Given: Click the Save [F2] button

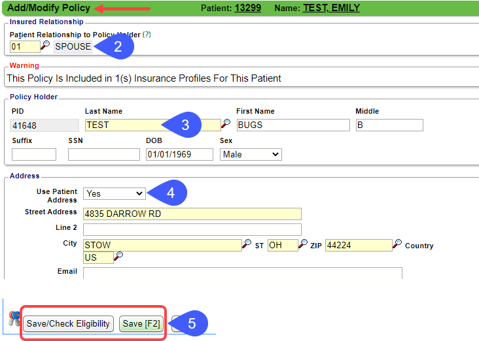Looking at the screenshot, I should click(141, 323).
